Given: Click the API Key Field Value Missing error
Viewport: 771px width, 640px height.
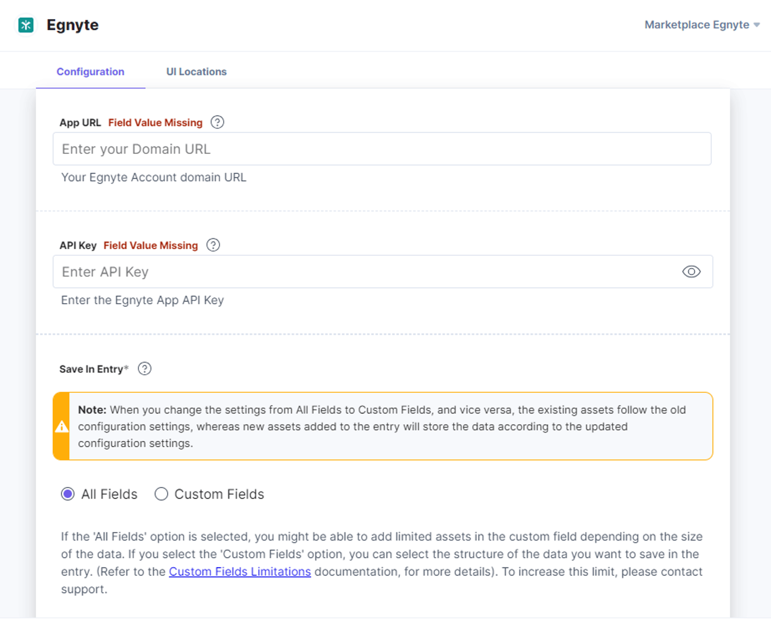Looking at the screenshot, I should click(x=151, y=245).
